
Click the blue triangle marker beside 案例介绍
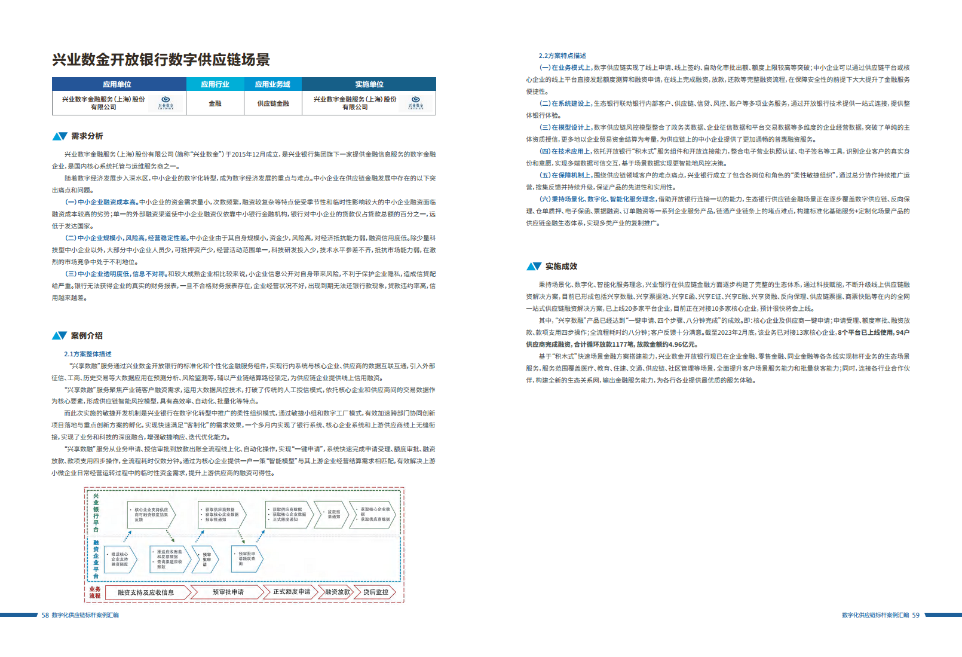click(59, 336)
